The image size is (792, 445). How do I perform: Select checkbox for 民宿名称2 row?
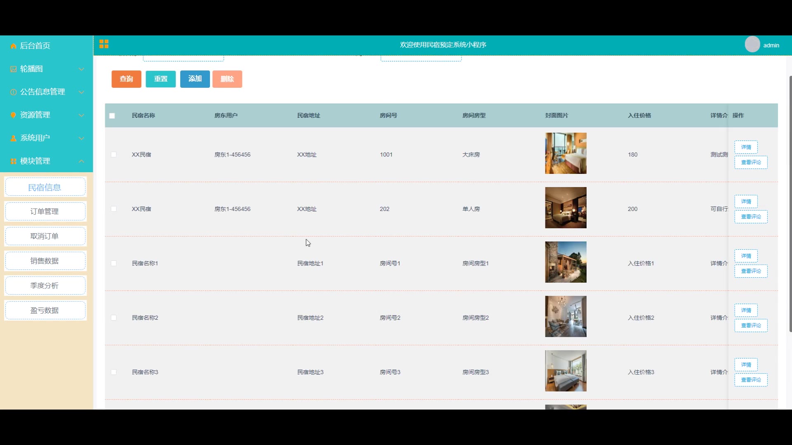coord(113,318)
